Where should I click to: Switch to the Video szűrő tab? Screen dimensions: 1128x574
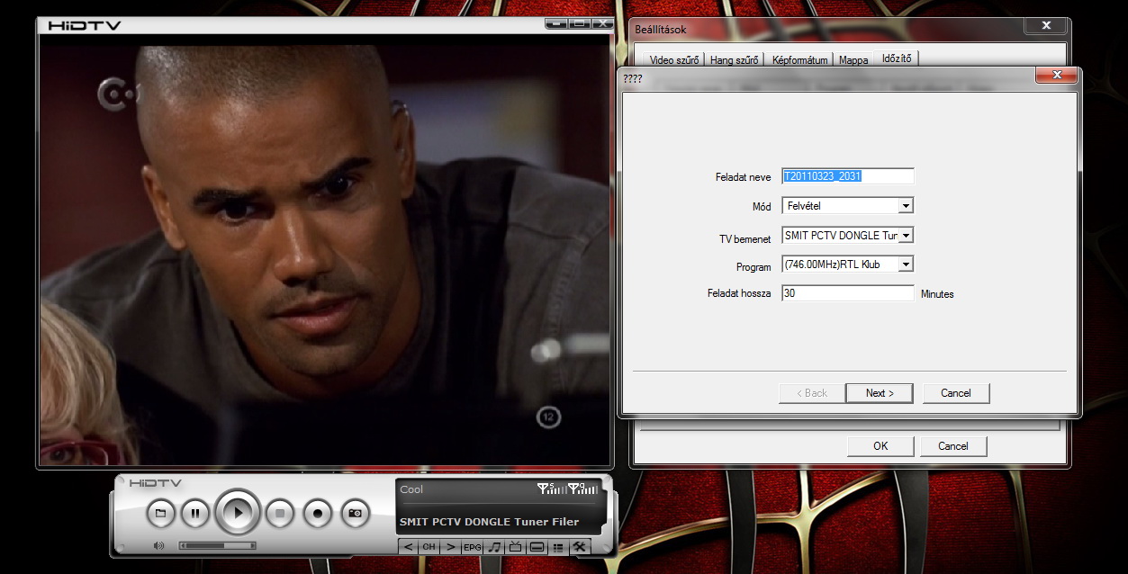673,60
